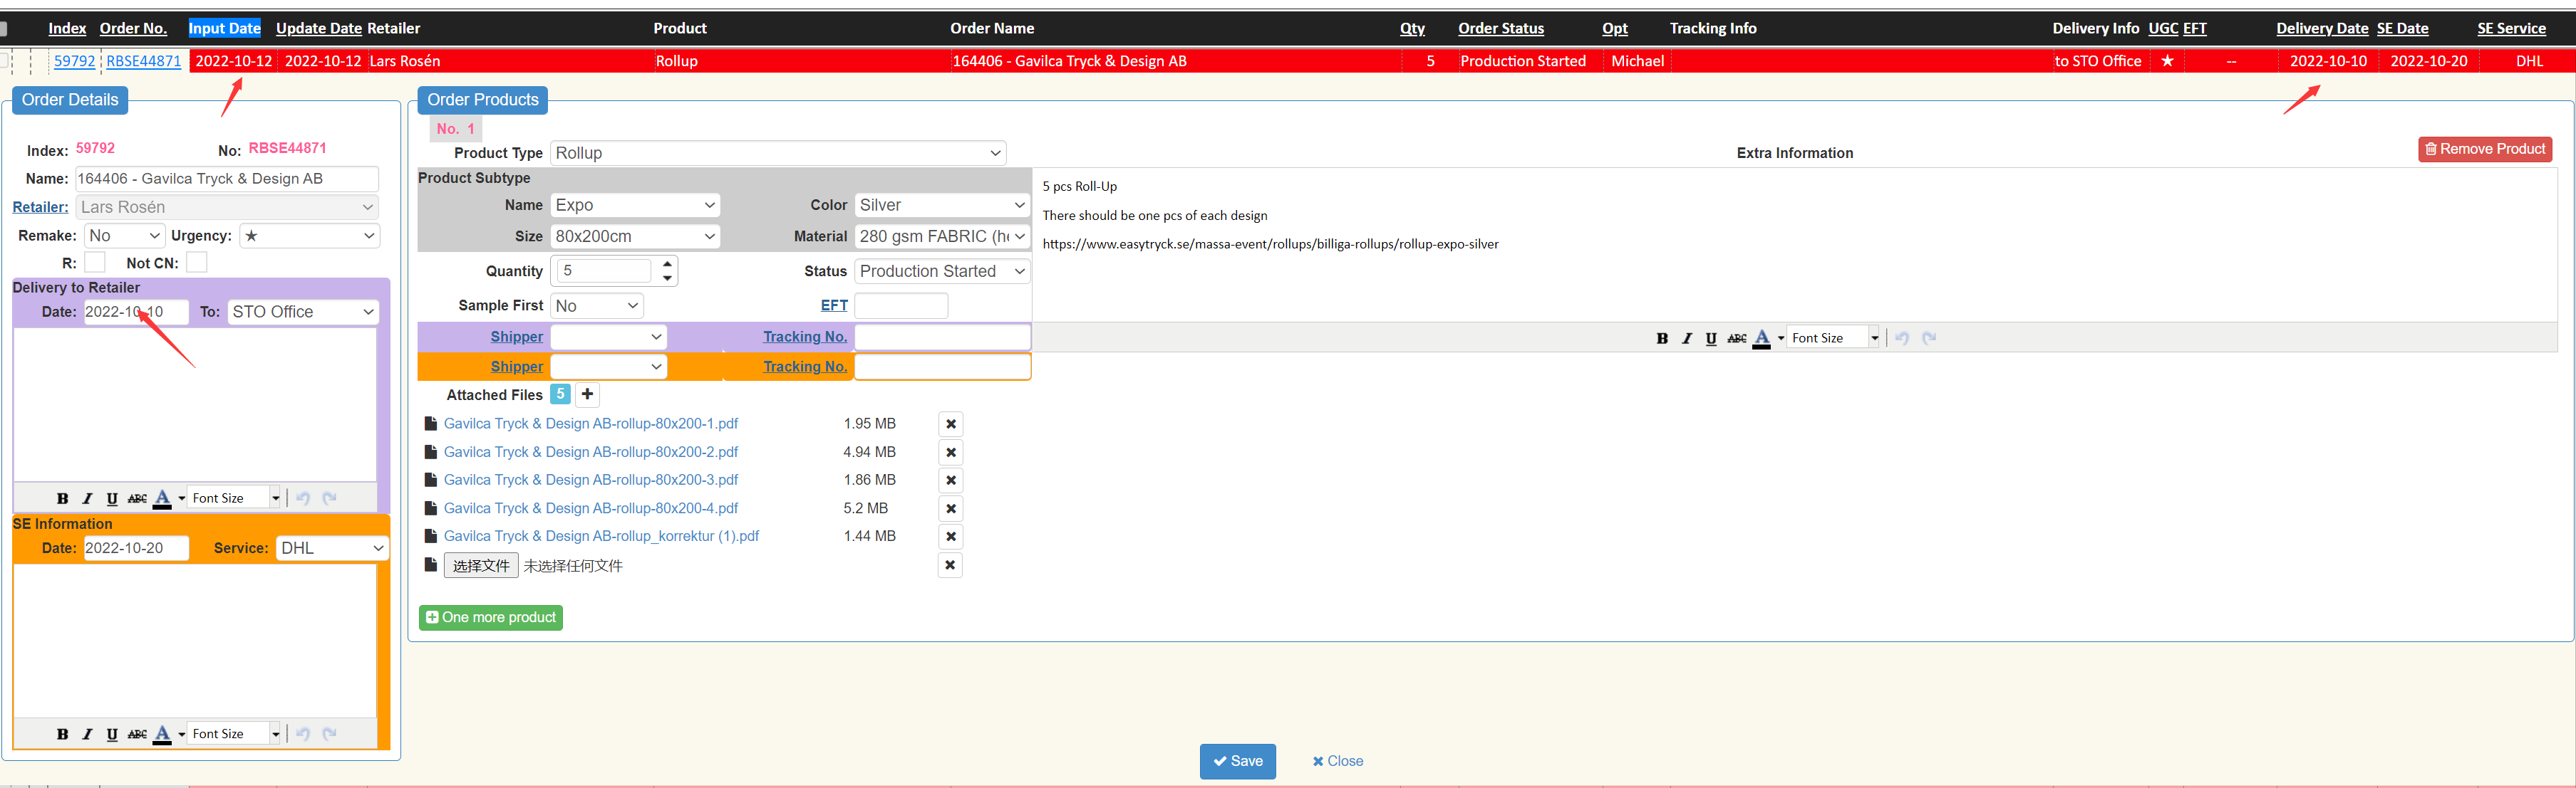
Task: Open the RBSE44871 order number link
Action: [x=144, y=62]
